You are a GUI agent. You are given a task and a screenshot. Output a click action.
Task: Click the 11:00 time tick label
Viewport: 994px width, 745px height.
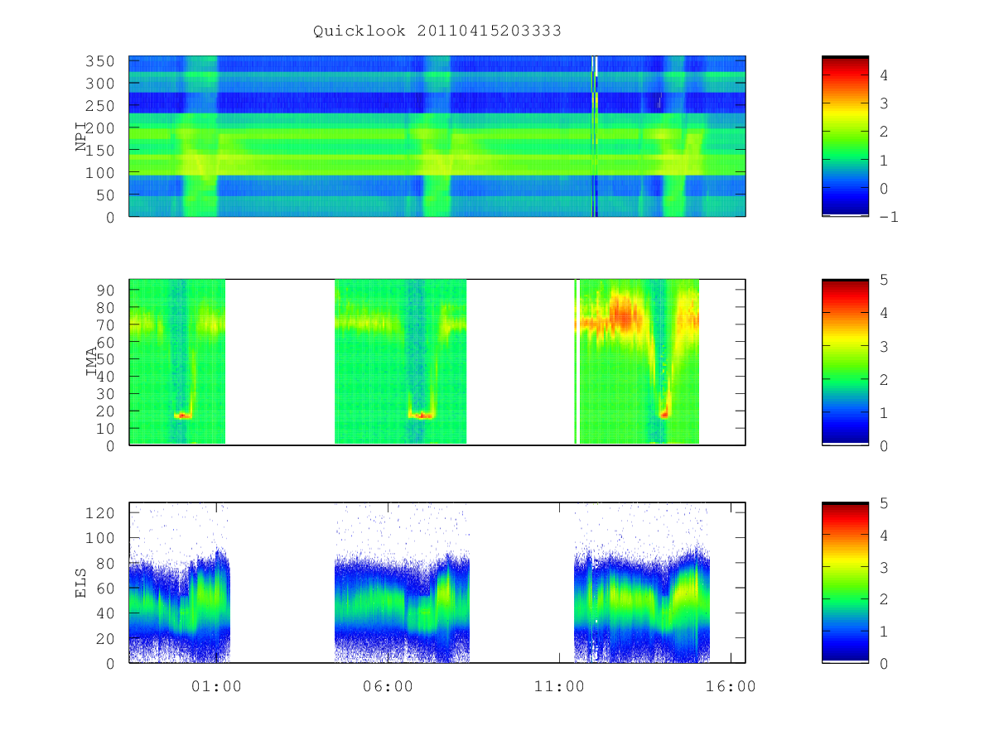pos(559,686)
